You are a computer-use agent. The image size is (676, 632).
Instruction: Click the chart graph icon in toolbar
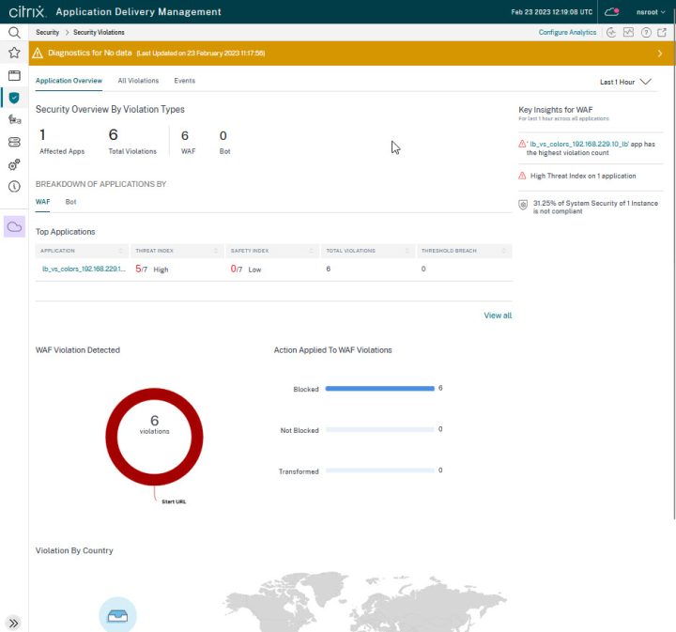[628, 32]
